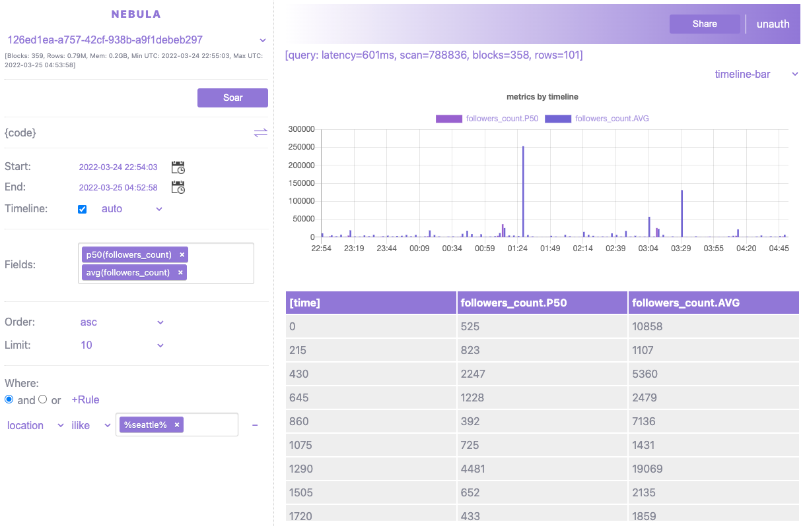Open the End date calendar picker

(178, 187)
